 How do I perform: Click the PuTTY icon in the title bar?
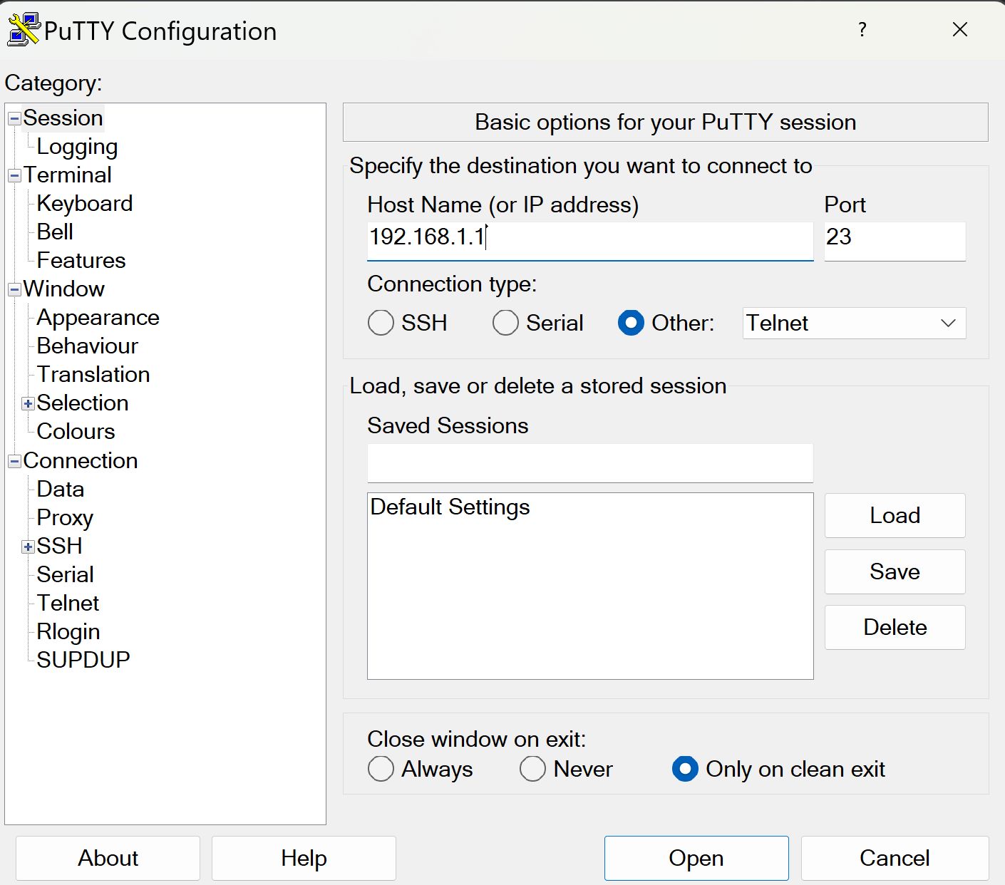[23, 30]
